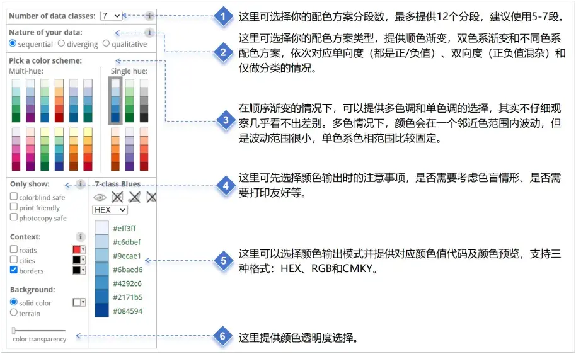Viewport: 576px width, 354px height.
Task: Open the borders color picker dropdown
Action: tap(79, 270)
